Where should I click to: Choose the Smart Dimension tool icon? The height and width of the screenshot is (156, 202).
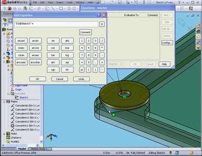pos(39,9)
